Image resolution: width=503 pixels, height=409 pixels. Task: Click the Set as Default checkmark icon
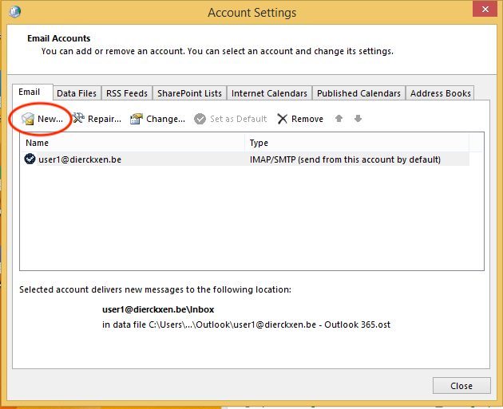pyautogui.click(x=200, y=119)
